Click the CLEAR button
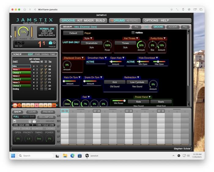Image resolution: width=214 pixels, height=172 pixels. 32,112
